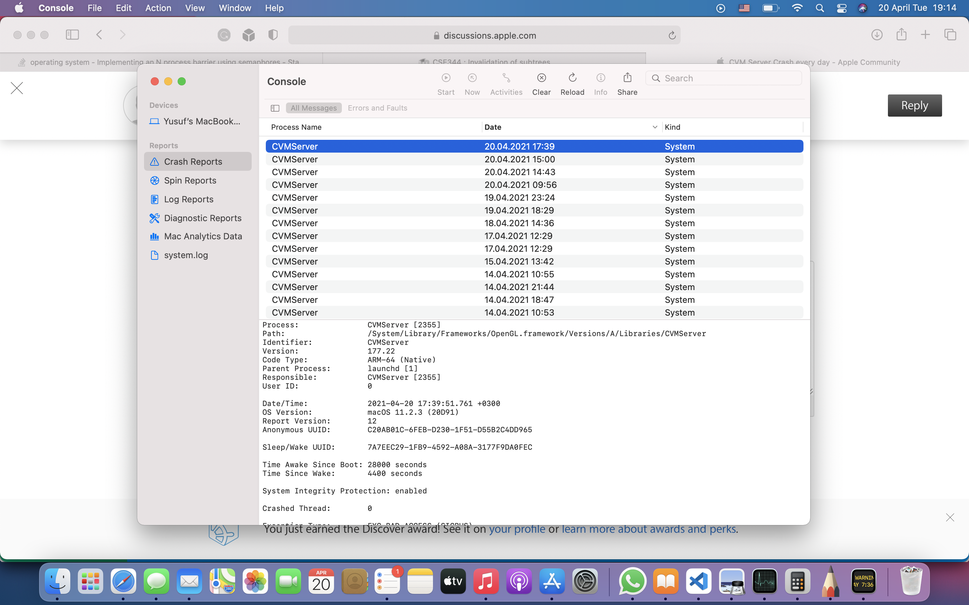Click the Reply button
969x605 pixels.
pyautogui.click(x=914, y=106)
